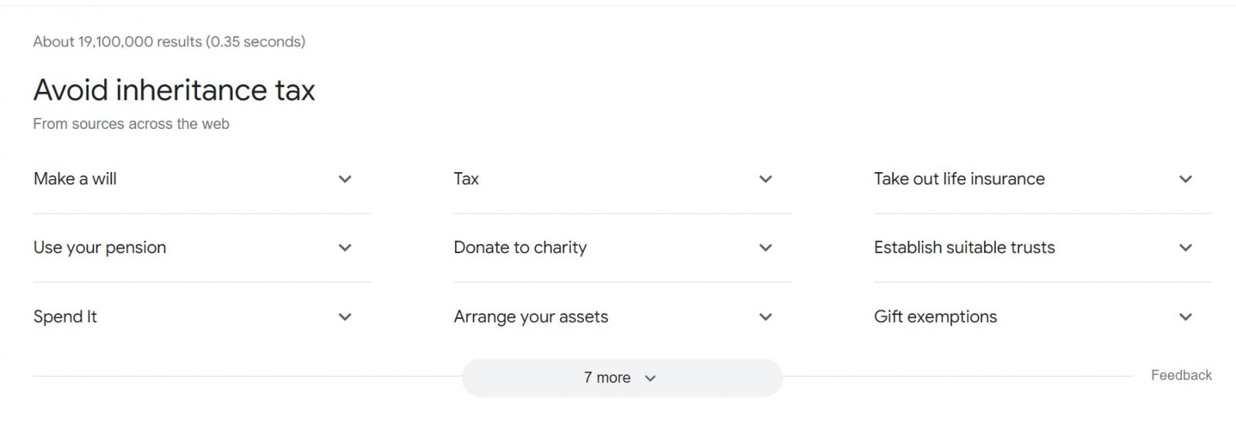Open the Take out life insurance item
The width and height of the screenshot is (1236, 430).
(1042, 179)
